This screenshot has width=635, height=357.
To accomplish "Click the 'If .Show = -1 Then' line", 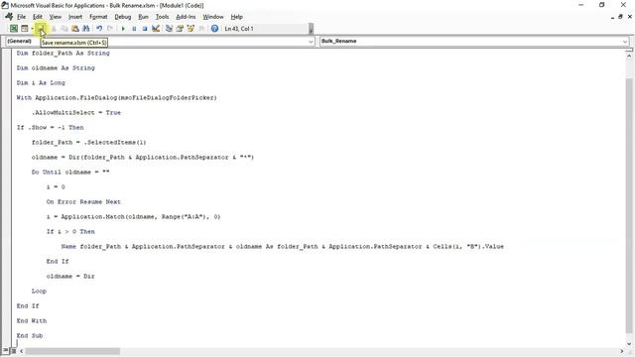I will 51,128.
